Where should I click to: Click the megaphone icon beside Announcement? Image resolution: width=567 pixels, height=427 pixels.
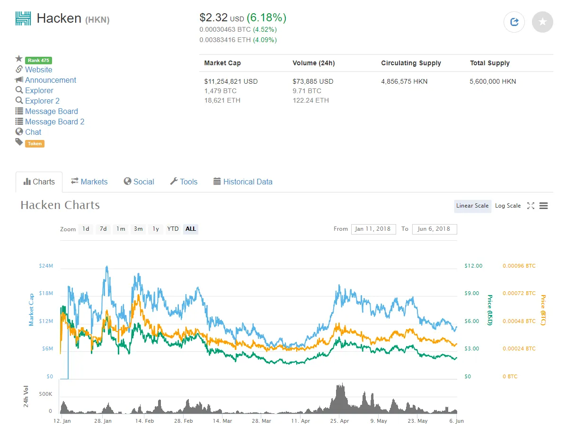click(19, 79)
